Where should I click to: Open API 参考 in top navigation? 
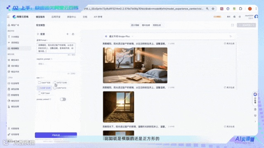[98, 17]
